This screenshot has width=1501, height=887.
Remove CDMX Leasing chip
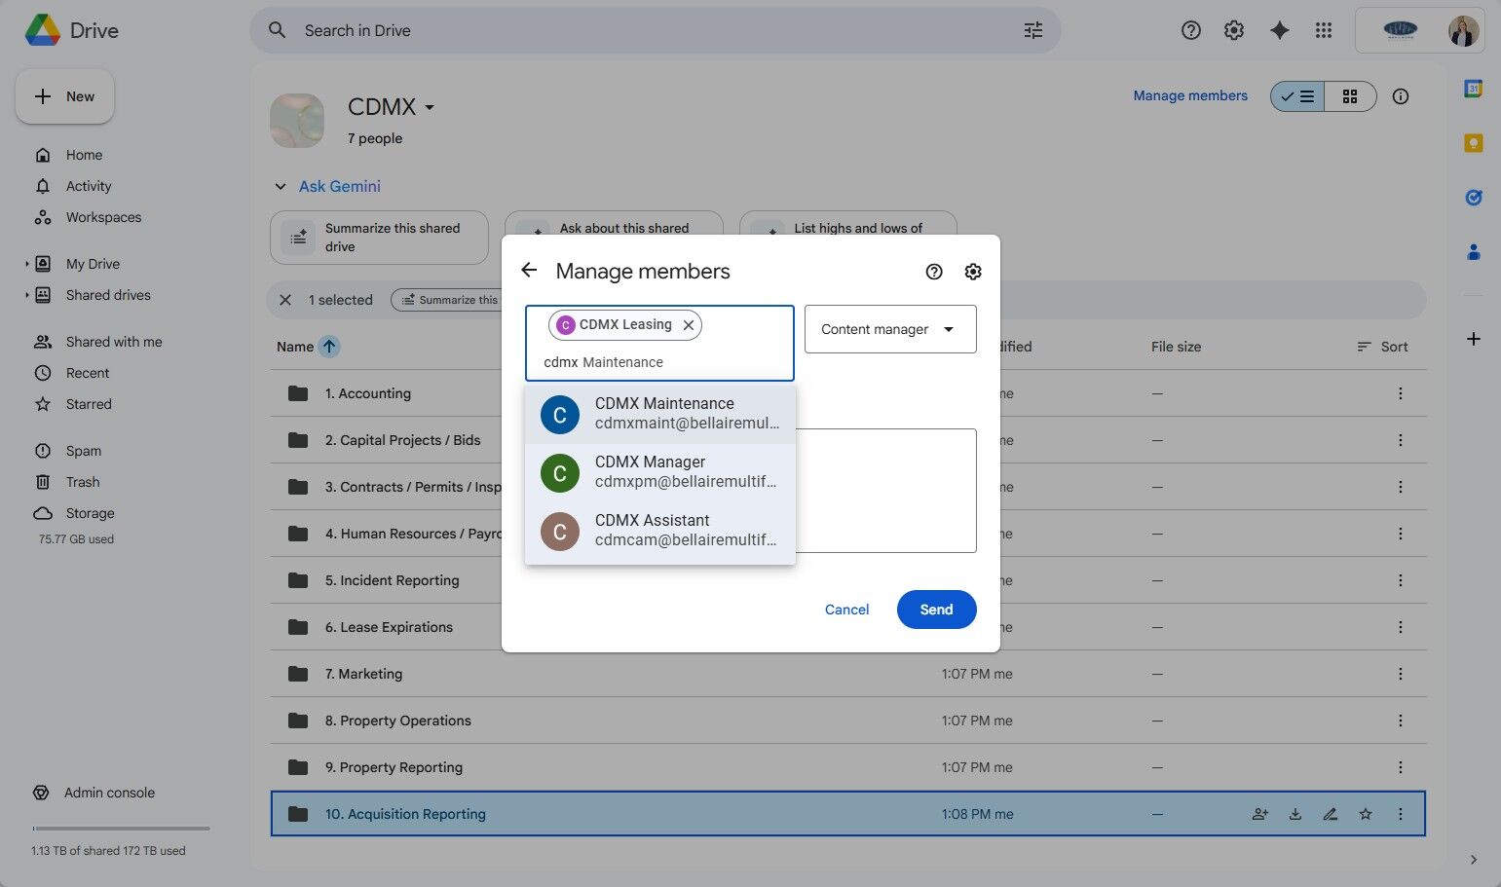689,325
